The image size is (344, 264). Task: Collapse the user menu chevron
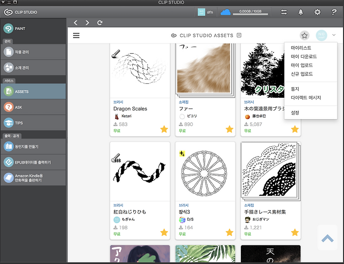(334, 35)
